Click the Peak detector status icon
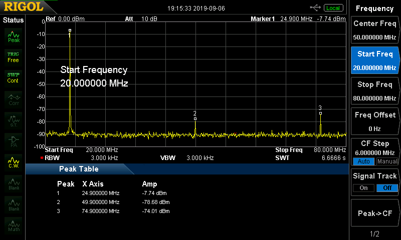Image resolution: width=401 pixels, height=240 pixels. [14, 36]
